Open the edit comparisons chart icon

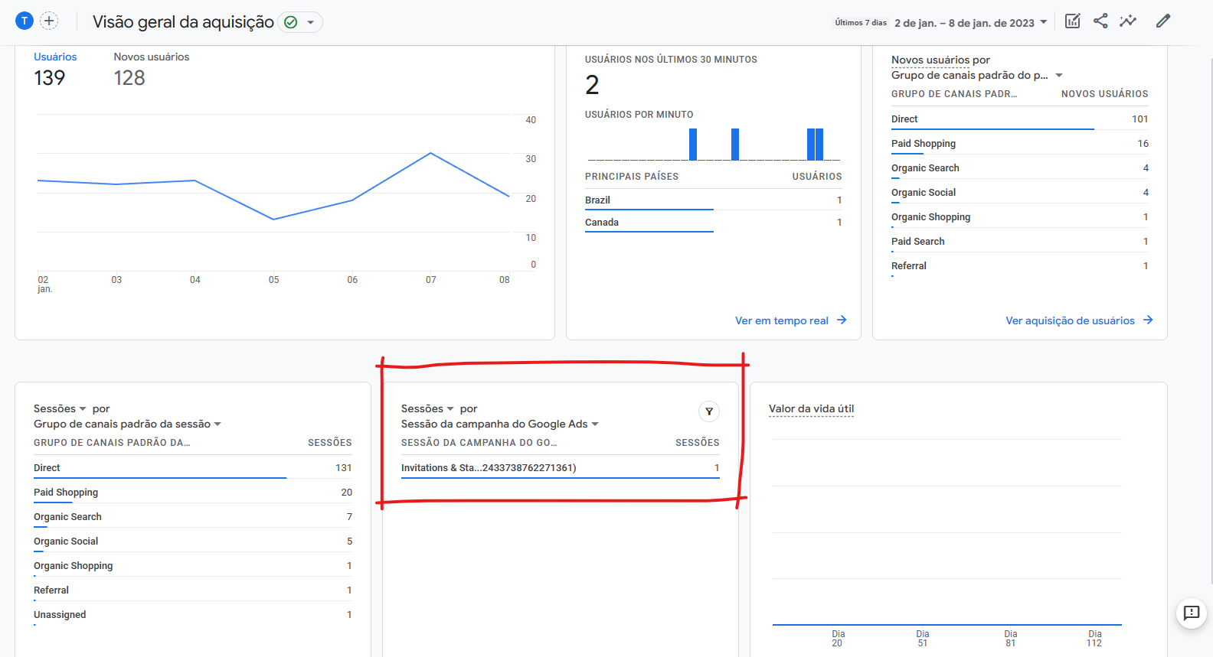point(1073,21)
